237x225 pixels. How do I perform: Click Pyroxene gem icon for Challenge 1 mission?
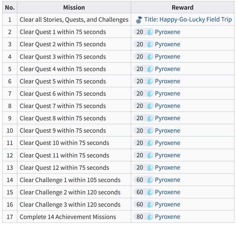point(150,180)
